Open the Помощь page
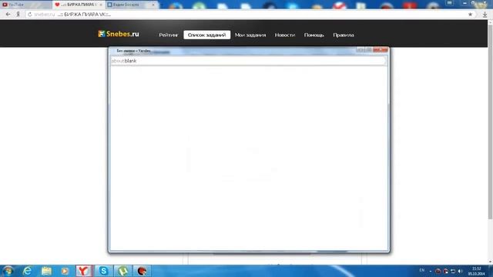This screenshot has height=277, width=493. 314,35
